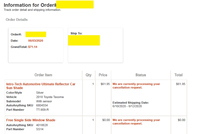The image size is (198, 134).
Task: Click the sun shade cancellation status message
Action: point(136,86)
